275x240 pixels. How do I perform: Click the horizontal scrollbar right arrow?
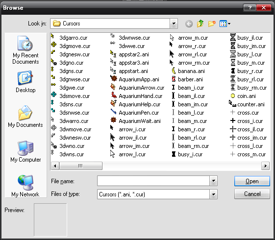265,166
